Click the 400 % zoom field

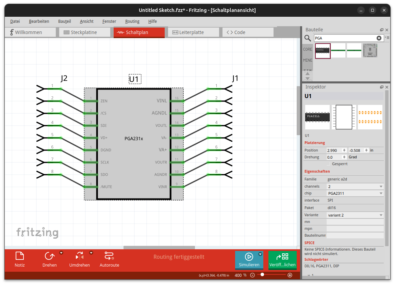click(238, 275)
